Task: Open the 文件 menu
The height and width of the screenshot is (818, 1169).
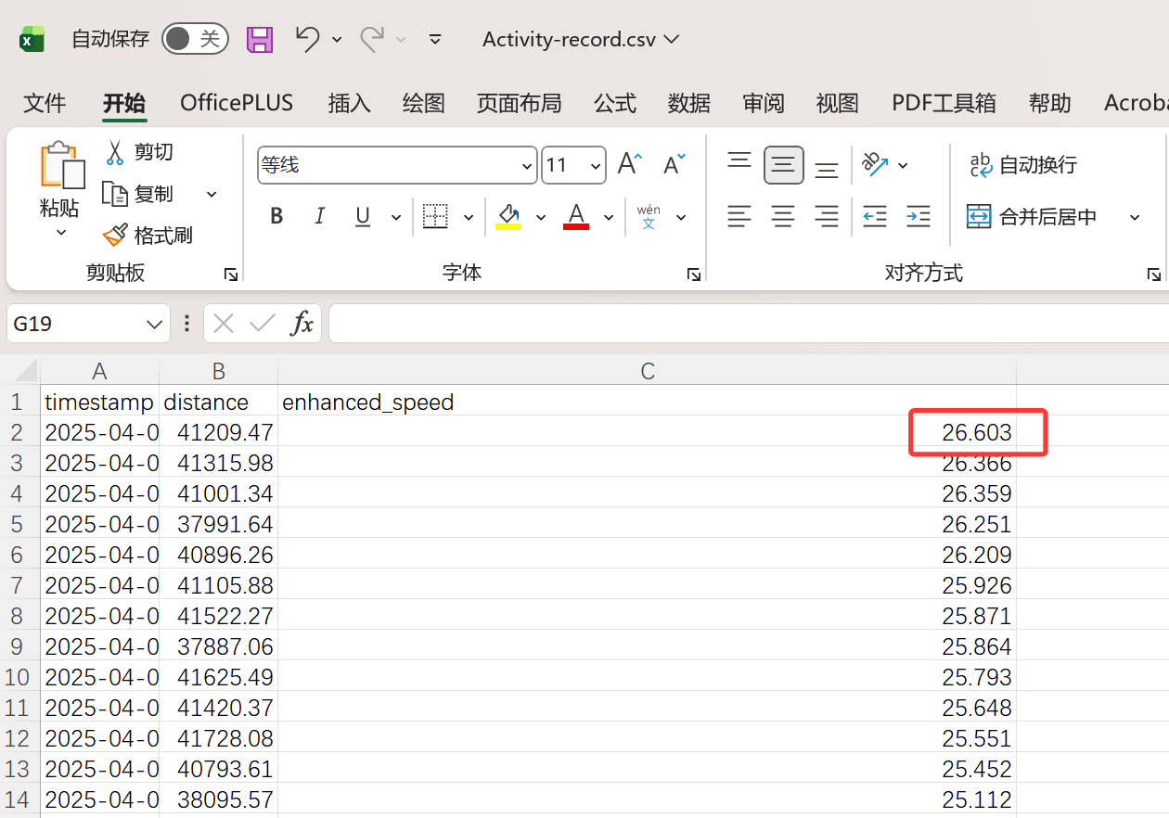Action: [x=45, y=103]
